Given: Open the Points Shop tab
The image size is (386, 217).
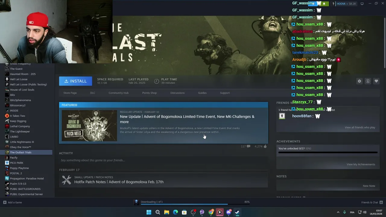Looking at the screenshot, I should [x=149, y=93].
